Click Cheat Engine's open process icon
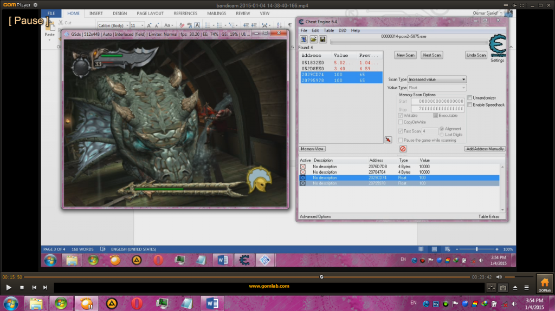 tap(304, 39)
